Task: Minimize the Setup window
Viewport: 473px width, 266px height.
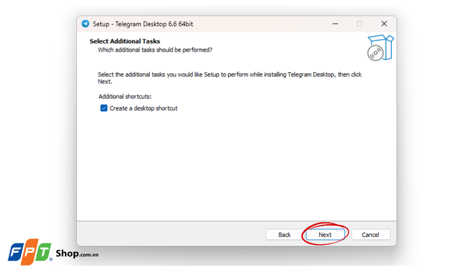Action: pos(335,24)
